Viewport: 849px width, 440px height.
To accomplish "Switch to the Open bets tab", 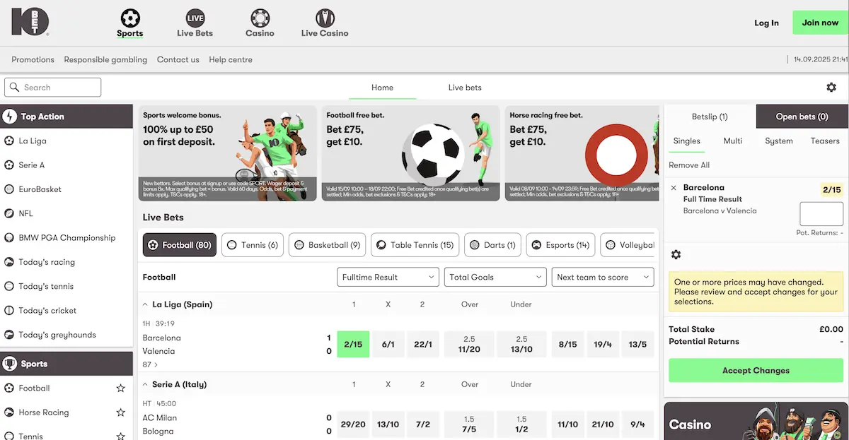I will click(802, 117).
